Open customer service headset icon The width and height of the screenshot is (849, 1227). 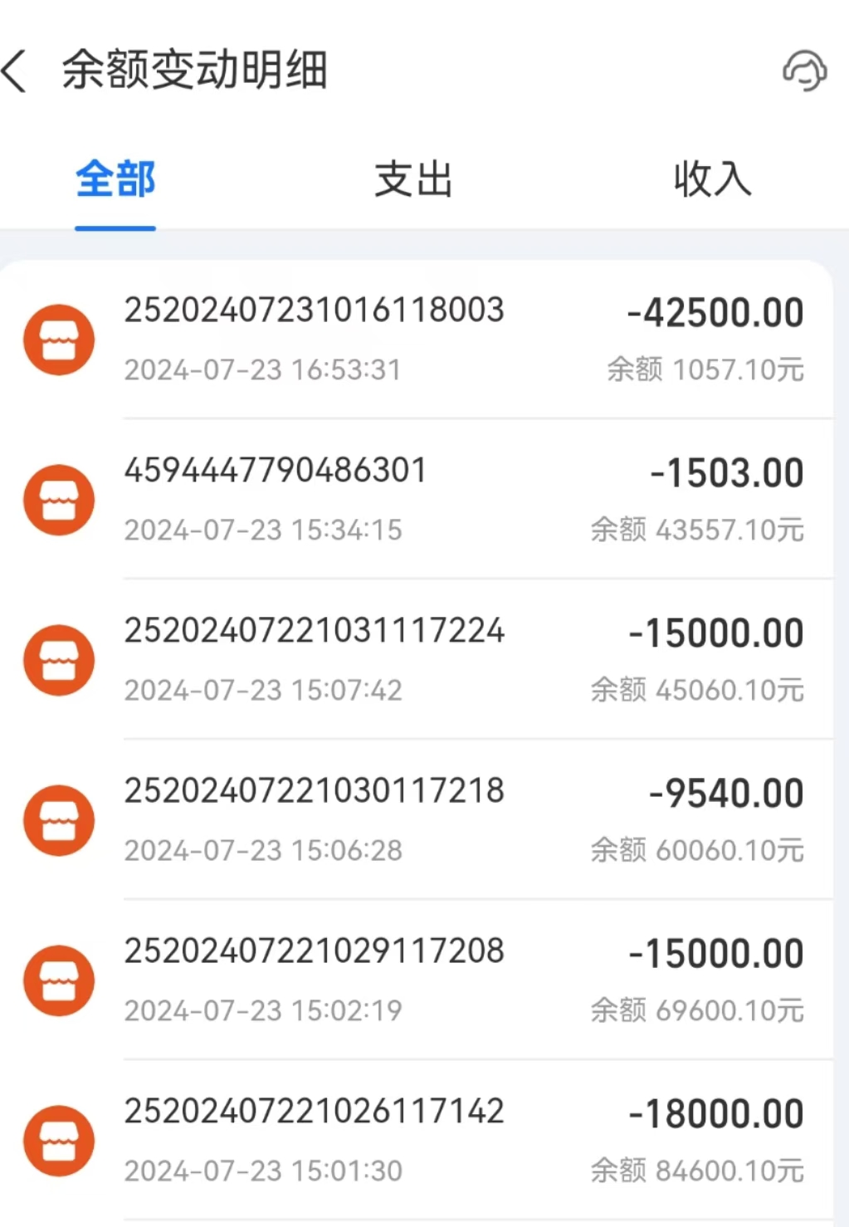[x=804, y=71]
